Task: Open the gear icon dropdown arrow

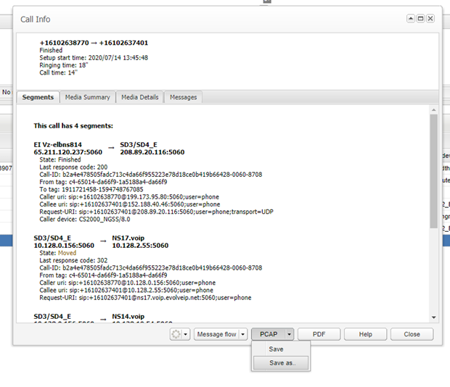Action: click(x=185, y=334)
